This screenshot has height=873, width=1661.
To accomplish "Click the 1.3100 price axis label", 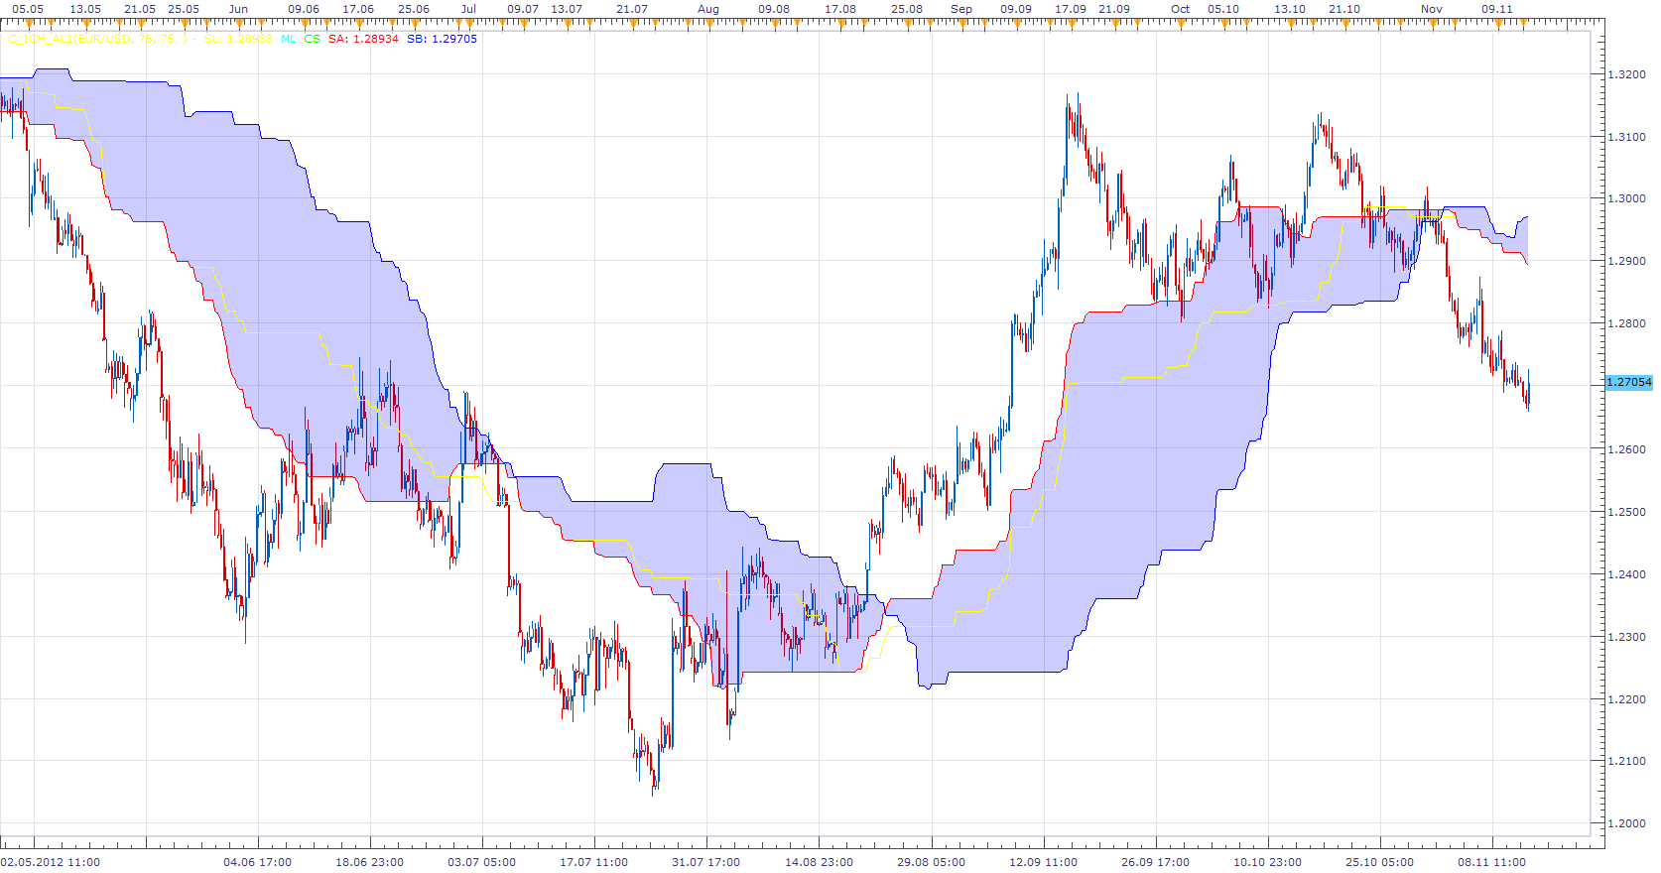I will (1626, 137).
